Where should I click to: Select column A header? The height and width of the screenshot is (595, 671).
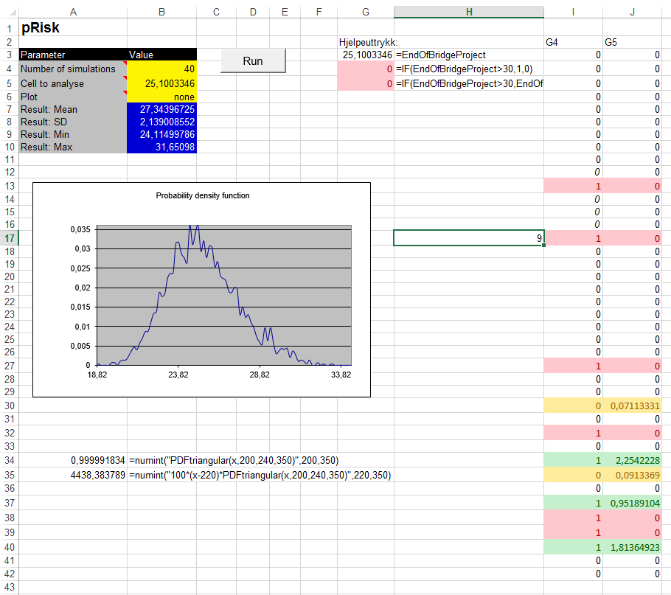pos(73,12)
